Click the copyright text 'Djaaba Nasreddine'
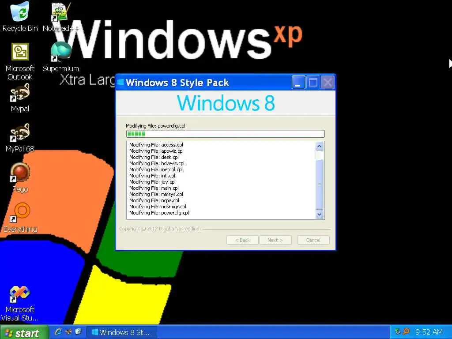The image size is (452, 339). coord(179,229)
